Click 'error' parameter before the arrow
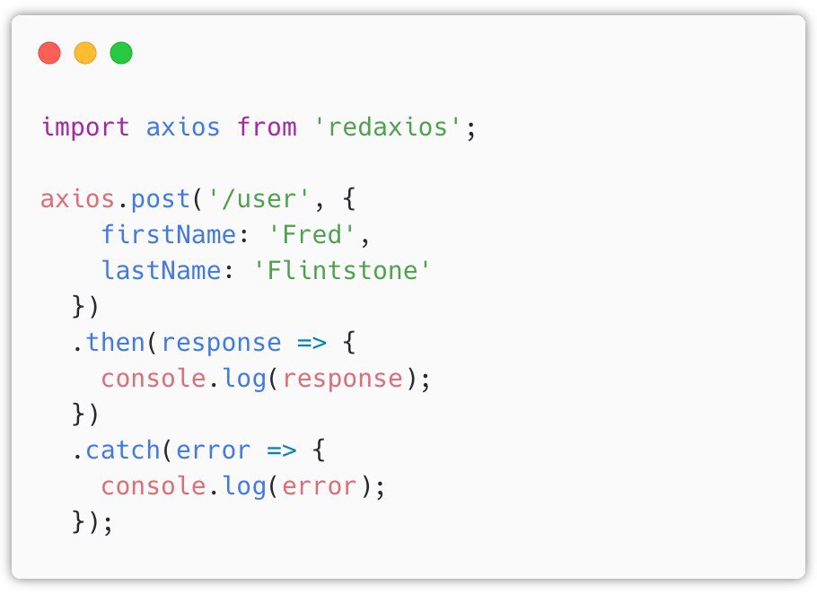Screen dimensions: 817x594 [x=214, y=450]
